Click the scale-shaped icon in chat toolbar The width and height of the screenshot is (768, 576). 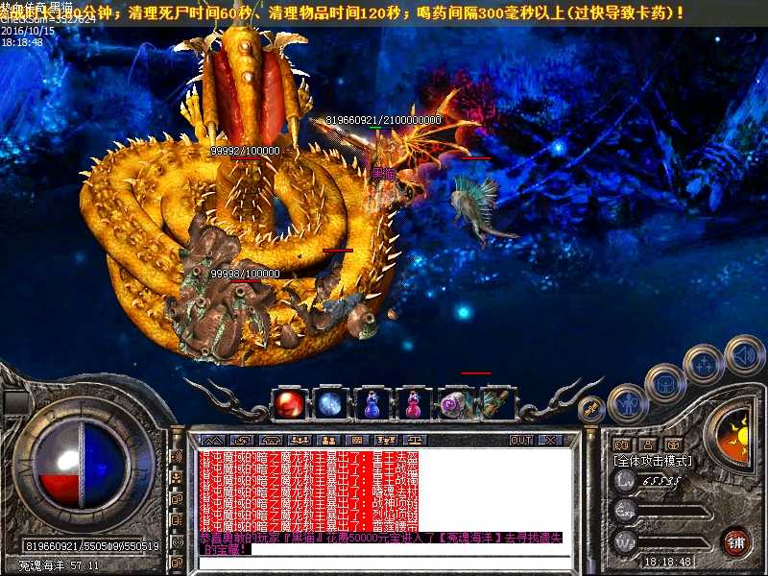pyautogui.click(x=415, y=441)
